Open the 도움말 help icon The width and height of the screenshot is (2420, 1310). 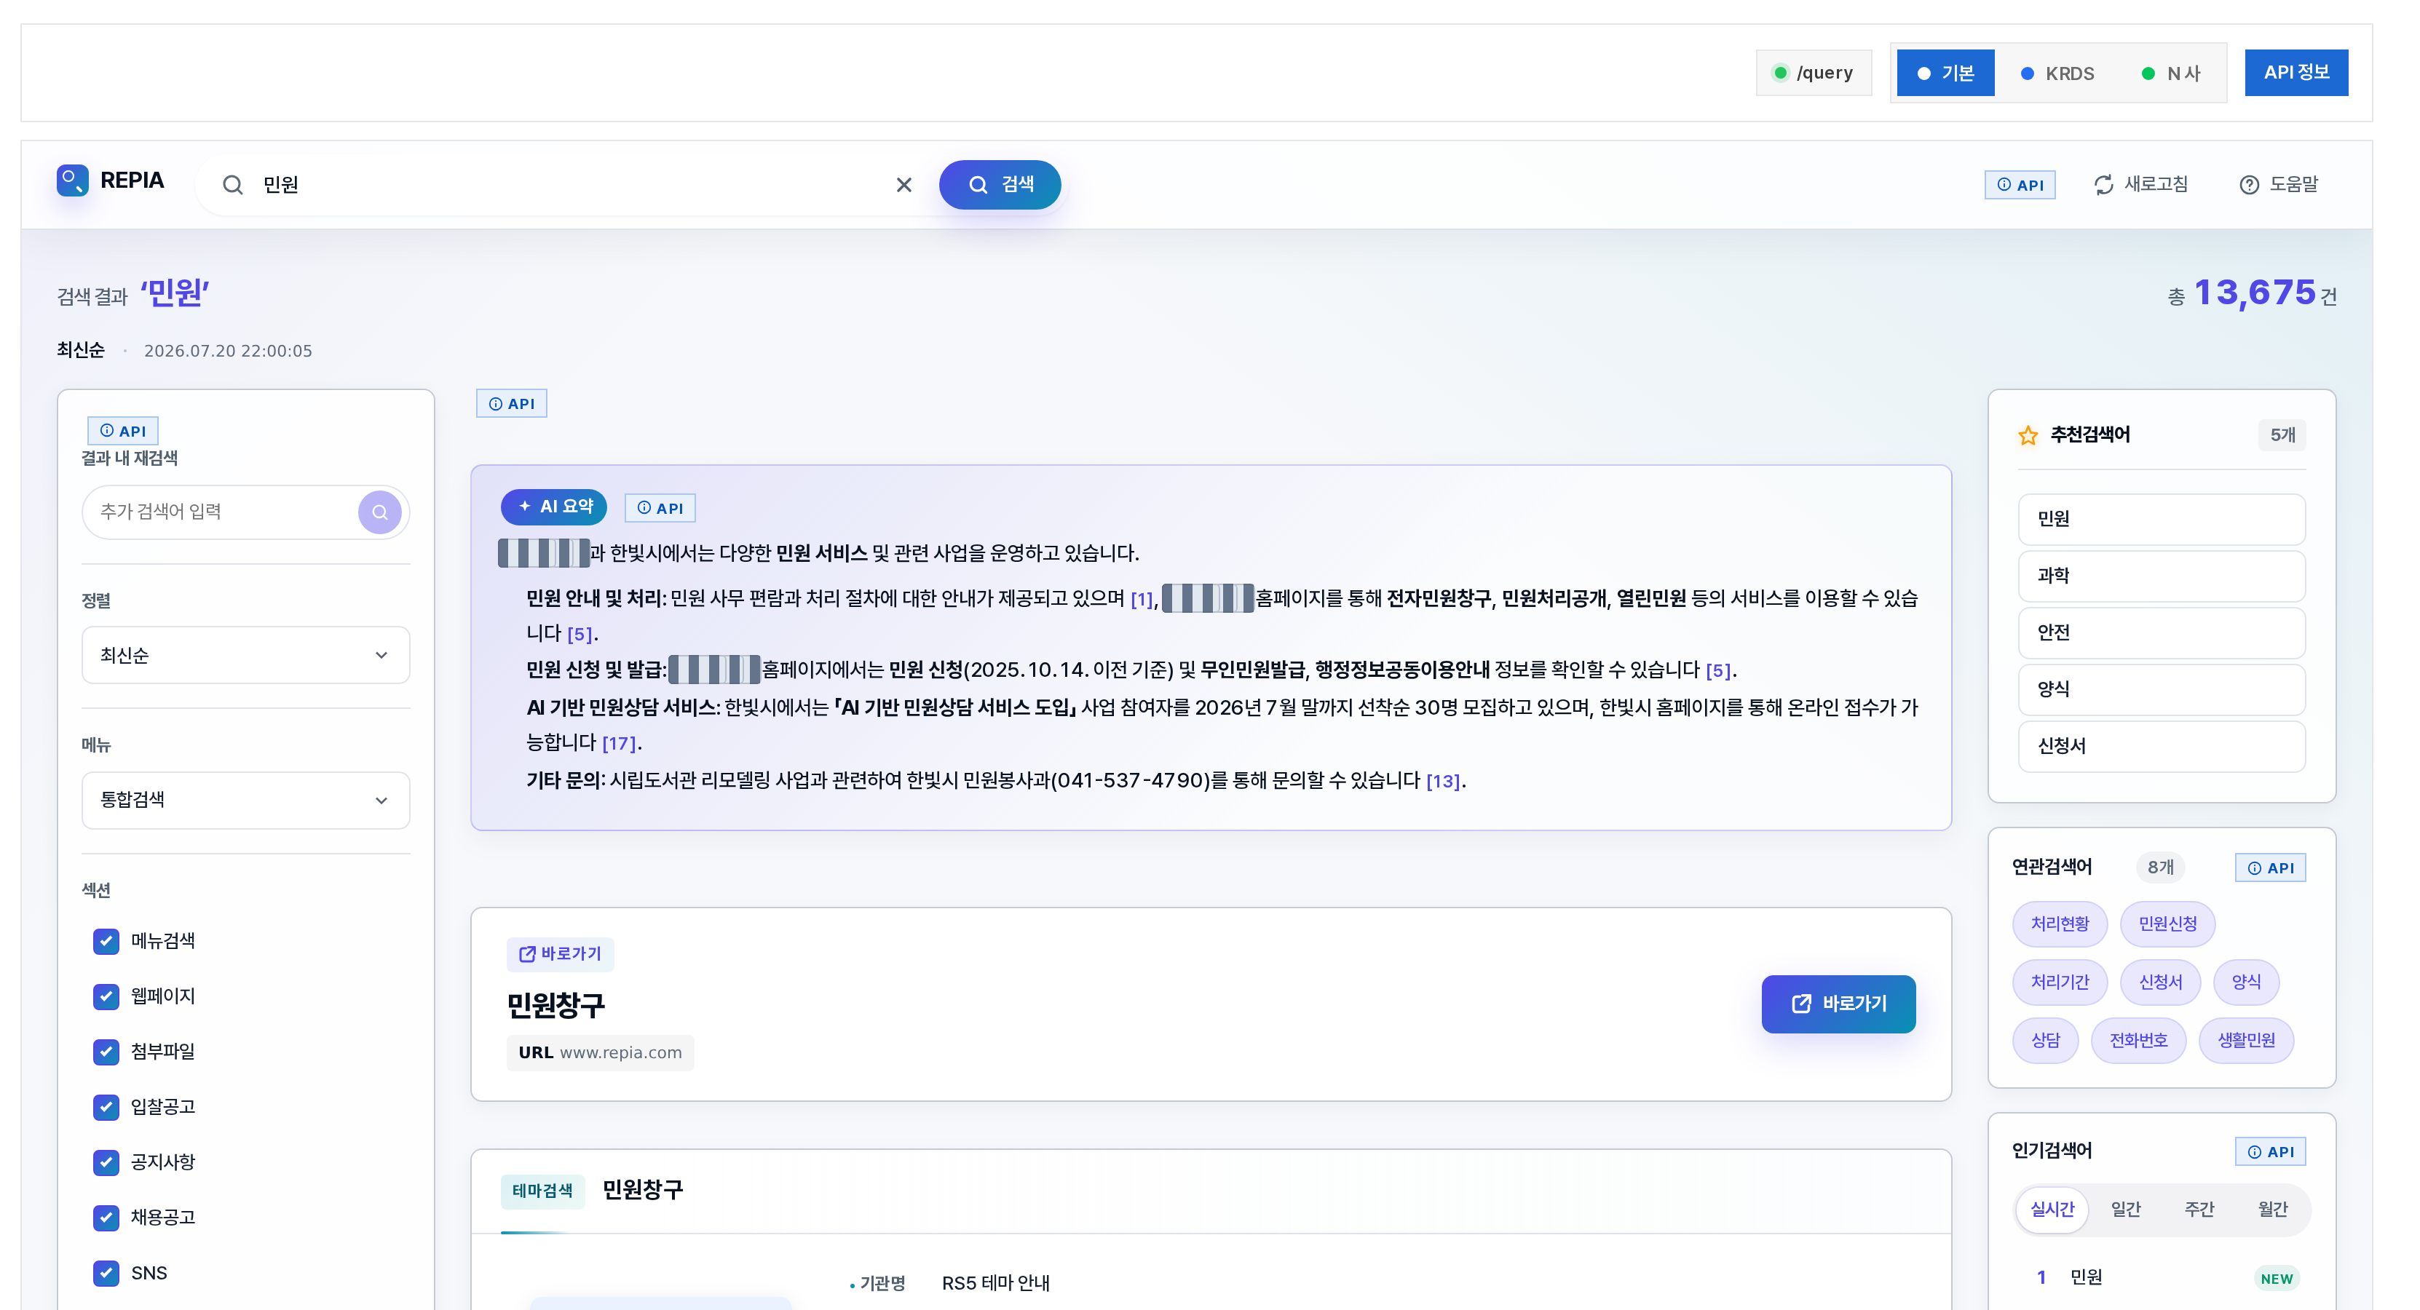click(2249, 185)
